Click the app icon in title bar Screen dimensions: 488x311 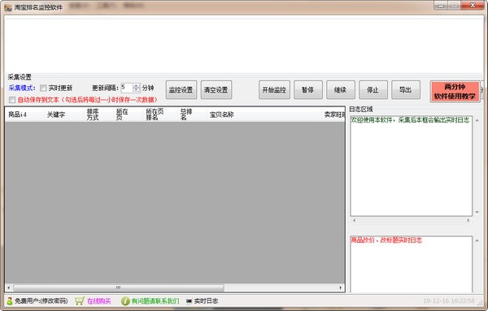tap(8, 7)
